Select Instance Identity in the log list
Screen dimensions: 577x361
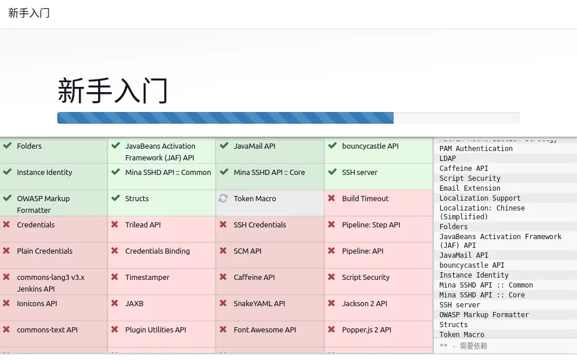click(x=474, y=275)
